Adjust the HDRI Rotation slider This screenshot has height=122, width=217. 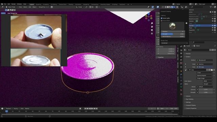tap(173, 32)
